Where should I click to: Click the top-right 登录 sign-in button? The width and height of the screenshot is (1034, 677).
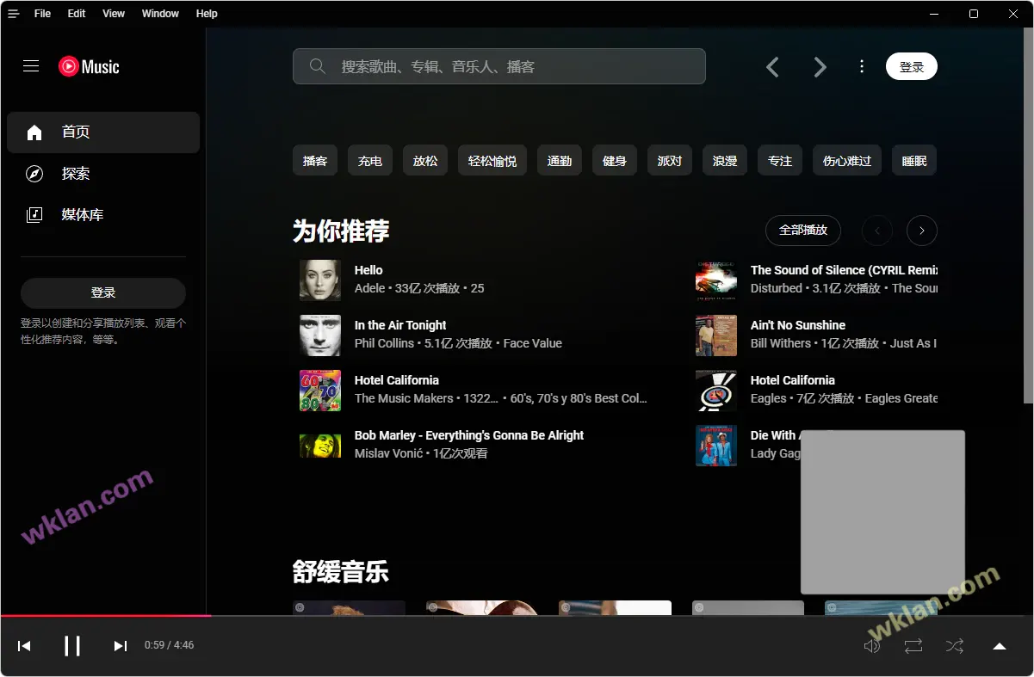click(x=912, y=66)
